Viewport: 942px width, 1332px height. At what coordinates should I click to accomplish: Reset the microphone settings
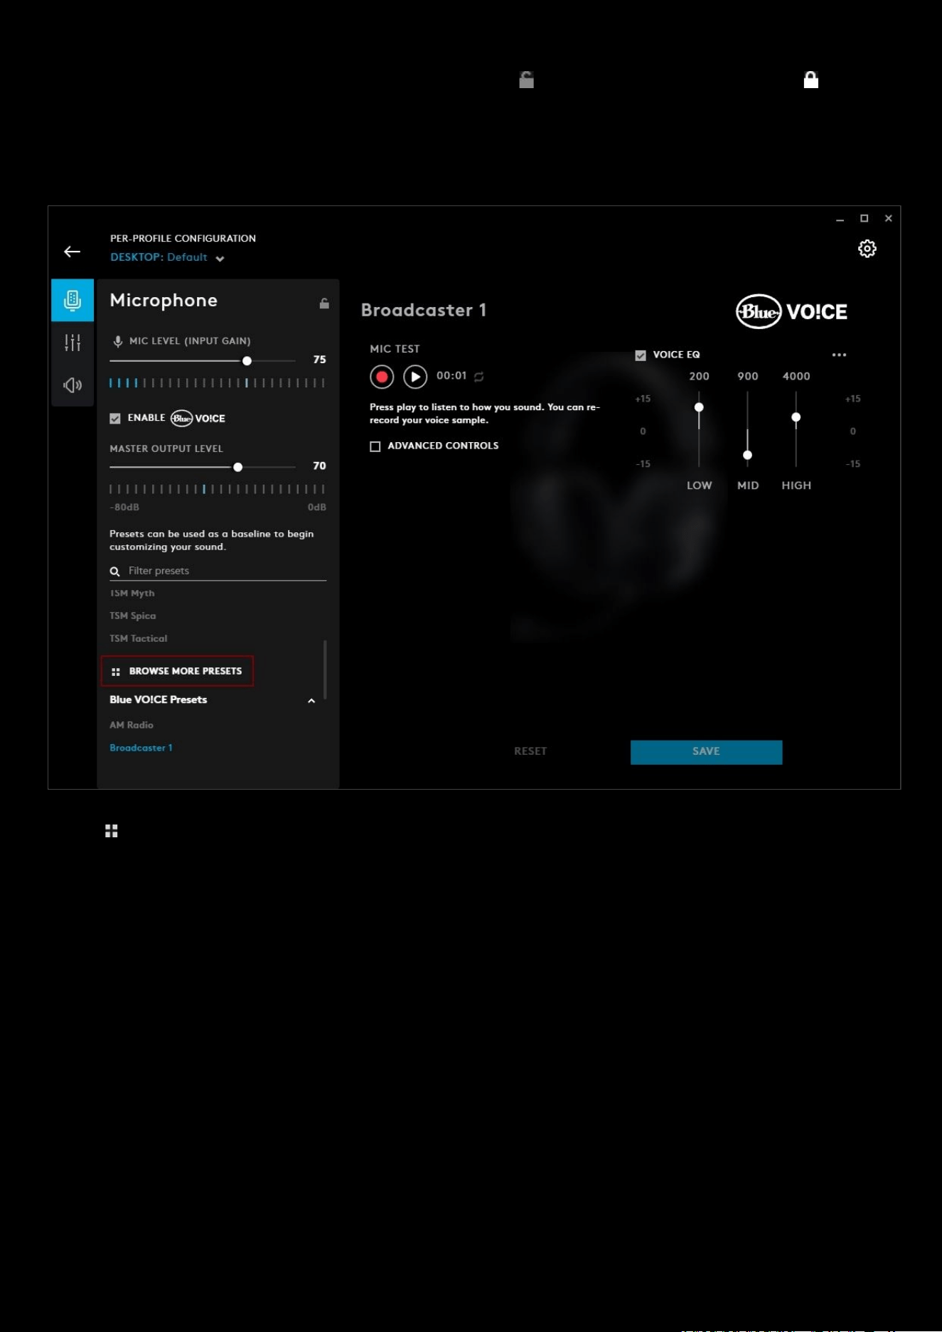pyautogui.click(x=530, y=751)
